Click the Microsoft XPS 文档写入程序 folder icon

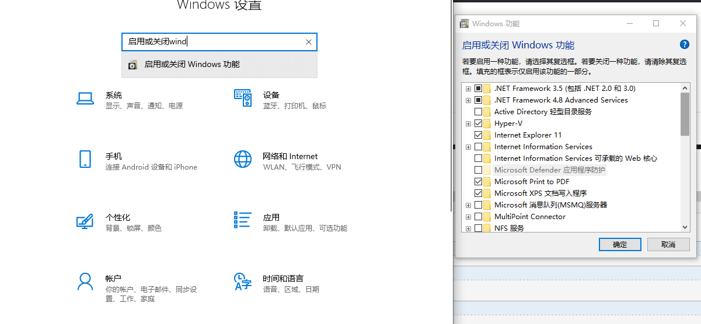(x=487, y=193)
